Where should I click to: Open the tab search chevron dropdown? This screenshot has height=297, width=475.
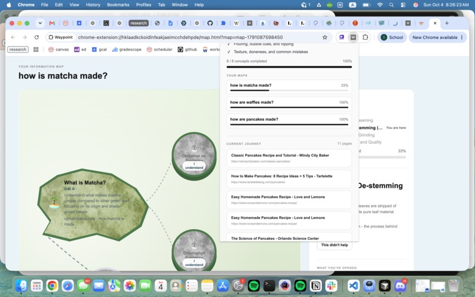point(40,23)
